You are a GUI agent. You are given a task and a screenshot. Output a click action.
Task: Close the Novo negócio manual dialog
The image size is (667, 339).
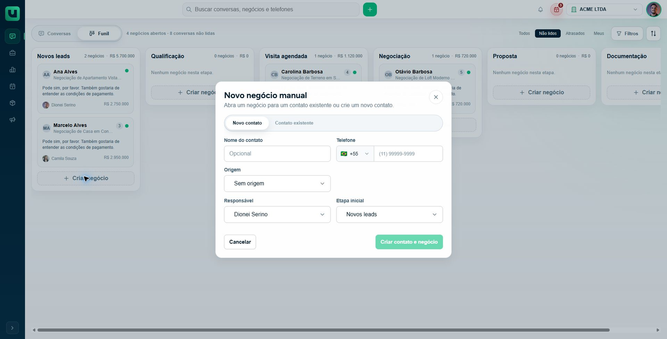pyautogui.click(x=436, y=97)
